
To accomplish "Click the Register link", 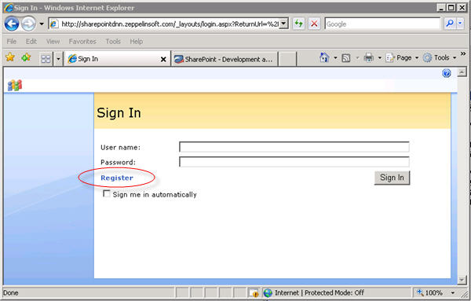I will pos(117,178).
